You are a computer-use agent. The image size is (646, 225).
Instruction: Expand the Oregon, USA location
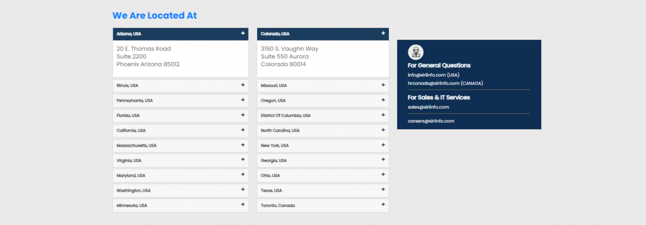tap(323, 100)
